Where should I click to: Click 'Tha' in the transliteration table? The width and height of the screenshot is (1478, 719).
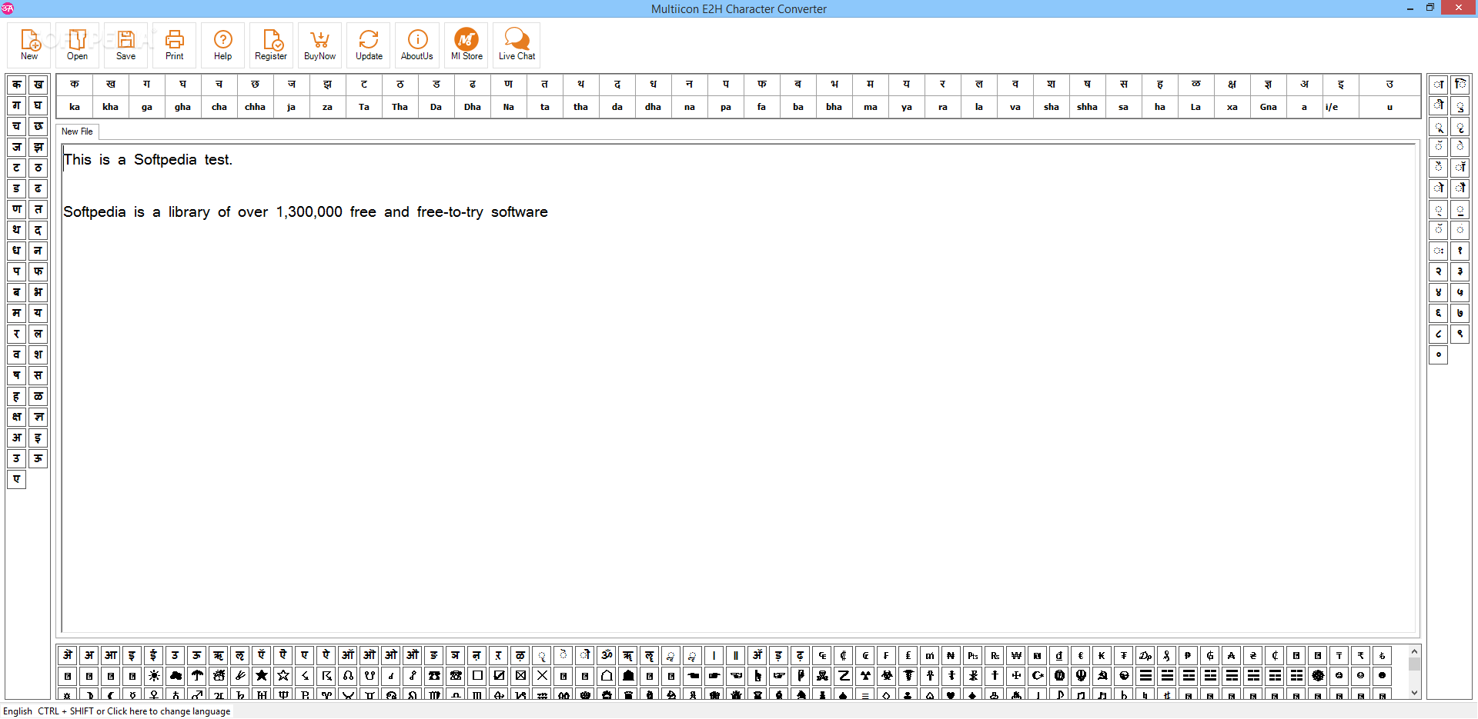pos(400,107)
